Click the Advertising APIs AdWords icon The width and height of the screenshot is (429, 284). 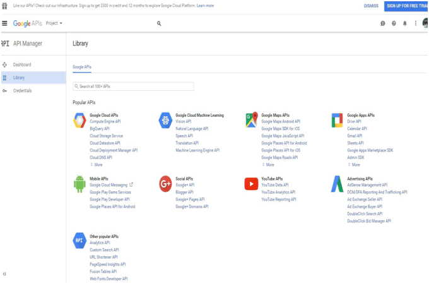[x=337, y=184]
